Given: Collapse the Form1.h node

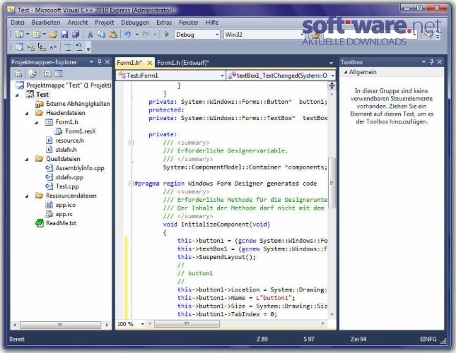Looking at the screenshot, I should pos(37,123).
